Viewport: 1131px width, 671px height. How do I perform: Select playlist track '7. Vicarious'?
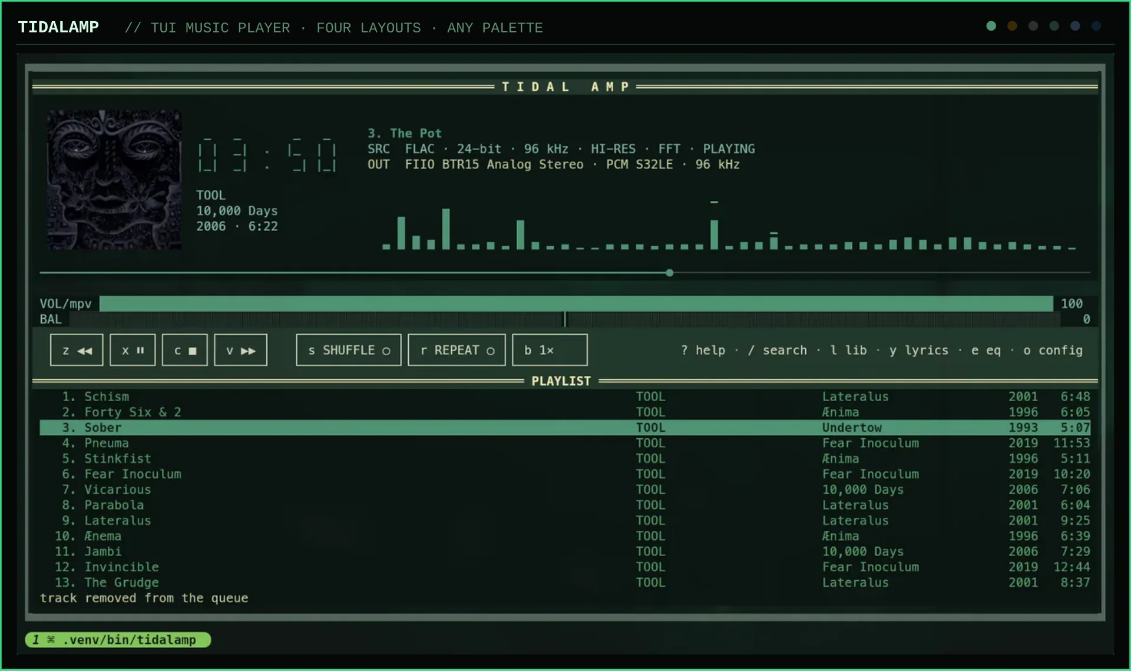point(565,490)
